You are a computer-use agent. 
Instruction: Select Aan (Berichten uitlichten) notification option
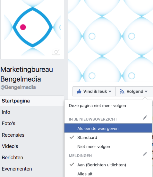(x=108, y=165)
